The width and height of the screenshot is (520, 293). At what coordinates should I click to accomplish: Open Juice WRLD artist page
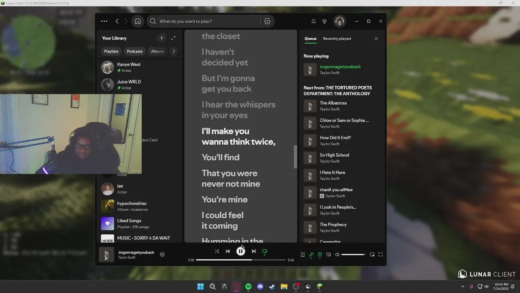pos(139,85)
